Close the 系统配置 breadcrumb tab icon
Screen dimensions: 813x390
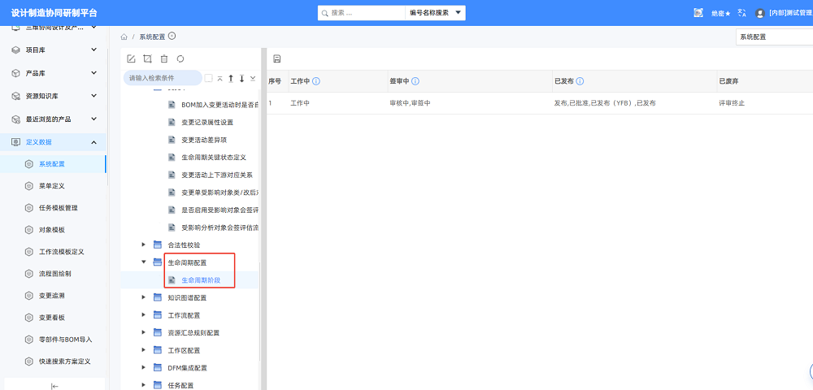pos(172,36)
